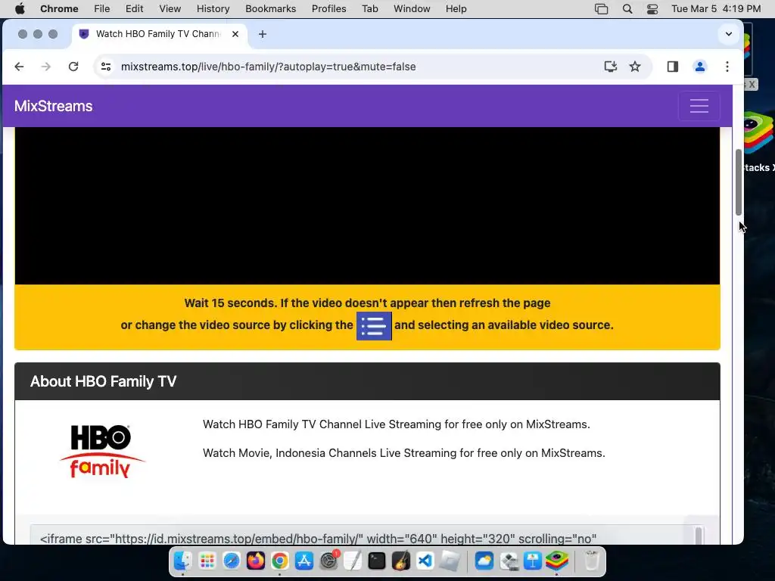Viewport: 775px width, 581px height.
Task: Launch Firefox from the dock
Action: pyautogui.click(x=256, y=561)
